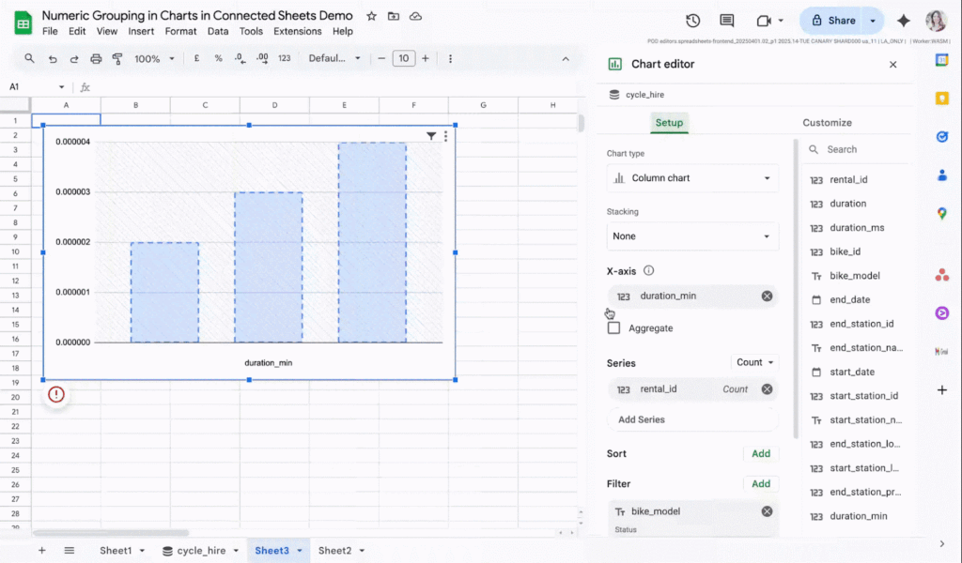Click the Share button
Screen dimensions: 962x563
[x=835, y=20]
